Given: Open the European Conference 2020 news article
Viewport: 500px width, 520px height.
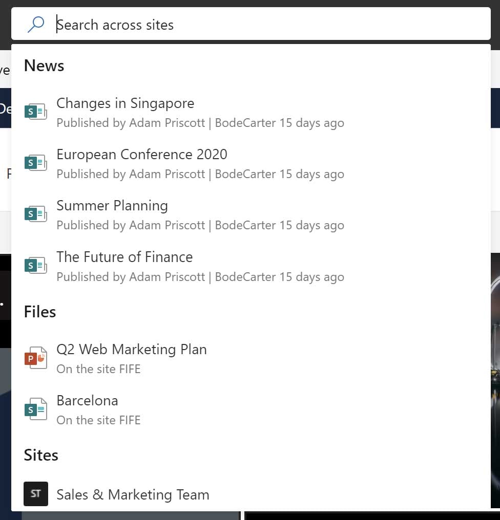Looking at the screenshot, I should pos(142,154).
